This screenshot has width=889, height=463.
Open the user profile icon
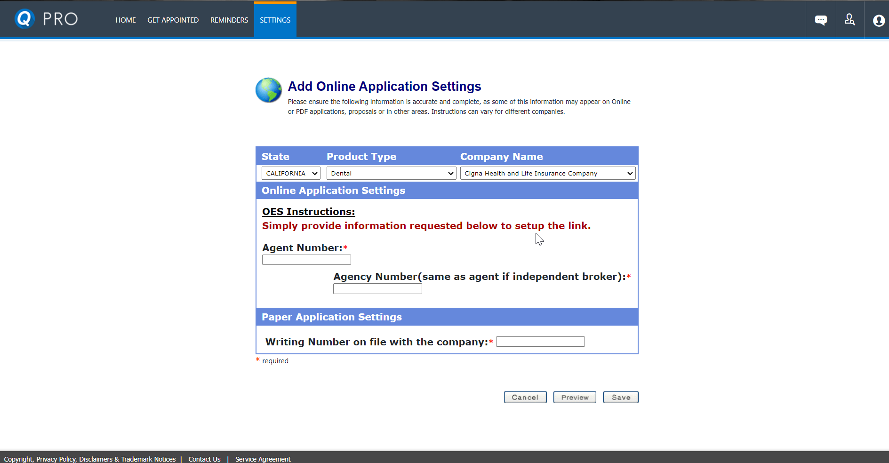[x=878, y=20]
